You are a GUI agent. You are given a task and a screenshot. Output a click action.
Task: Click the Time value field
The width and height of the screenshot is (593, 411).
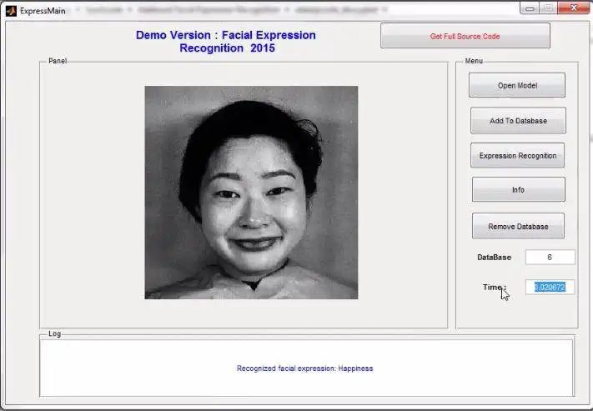coord(550,288)
